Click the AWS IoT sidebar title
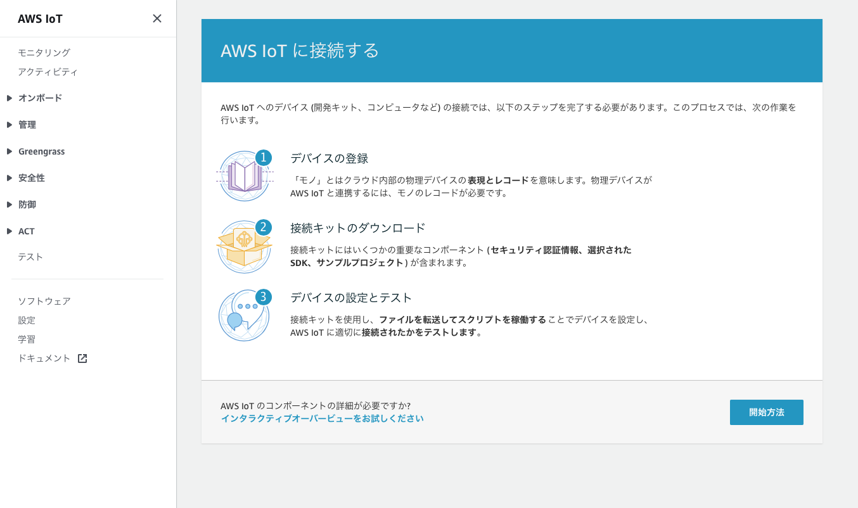The width and height of the screenshot is (858, 508). point(40,19)
